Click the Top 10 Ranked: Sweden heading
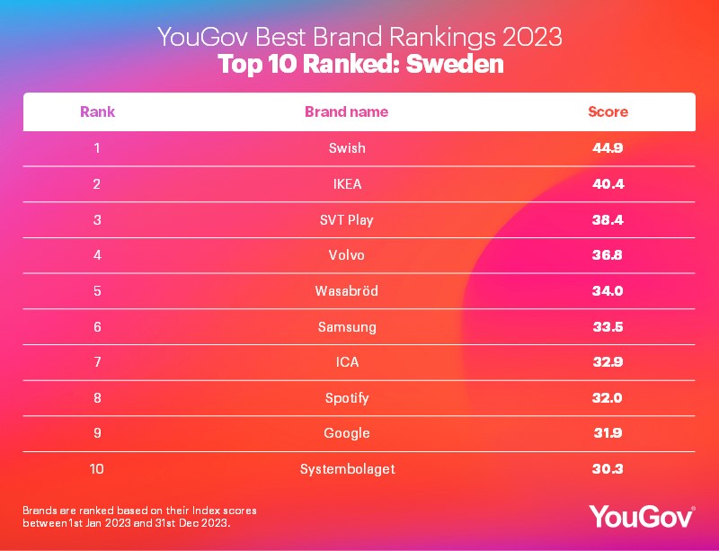 tap(359, 65)
